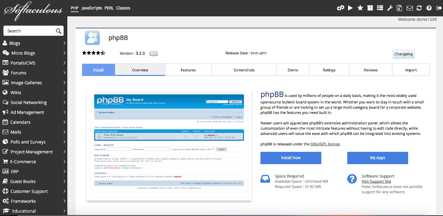Open the Educational category
Screen dimensions: 443x216
coord(34,211)
